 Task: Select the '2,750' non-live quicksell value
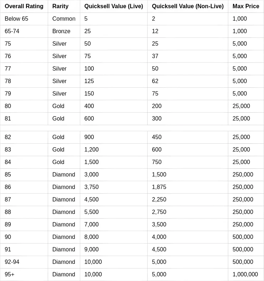click(x=159, y=212)
